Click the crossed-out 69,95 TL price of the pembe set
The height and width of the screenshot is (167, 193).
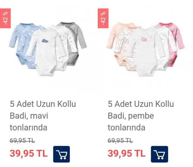point(120,141)
